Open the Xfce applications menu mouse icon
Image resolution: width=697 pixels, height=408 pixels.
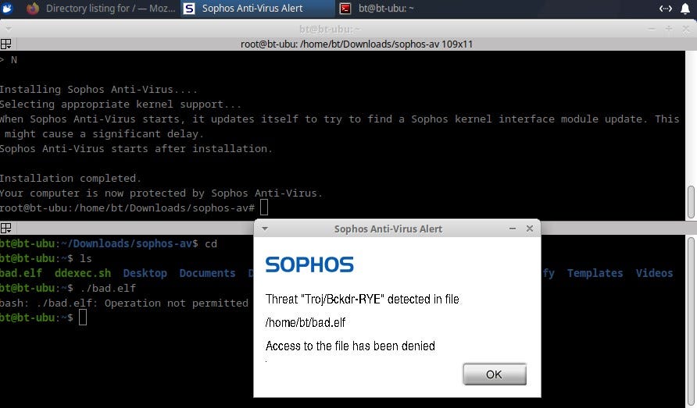pos(7,8)
